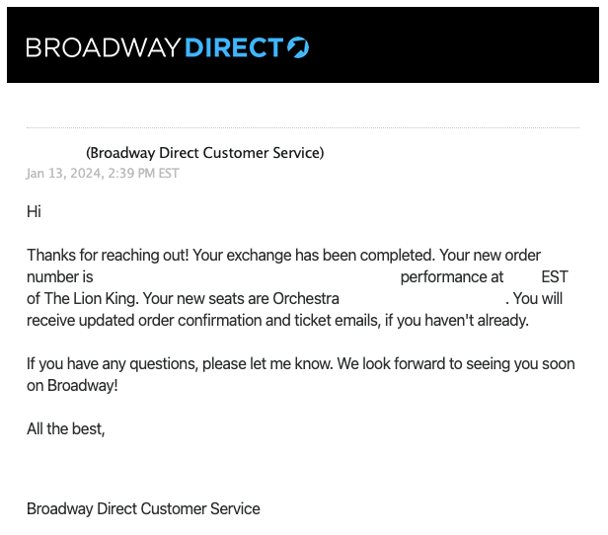Click the words number is
This screenshot has width=608, height=535.
(x=59, y=276)
